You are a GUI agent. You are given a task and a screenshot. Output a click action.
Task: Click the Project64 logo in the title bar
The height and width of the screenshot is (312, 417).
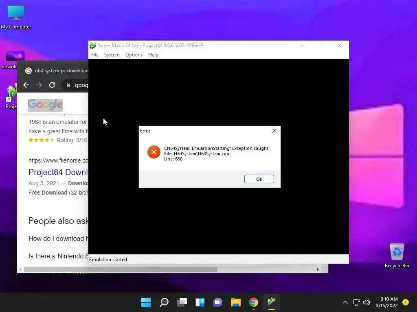[93, 45]
